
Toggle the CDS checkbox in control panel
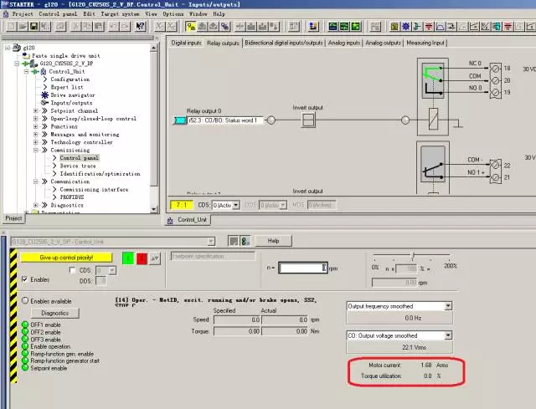coord(72,270)
